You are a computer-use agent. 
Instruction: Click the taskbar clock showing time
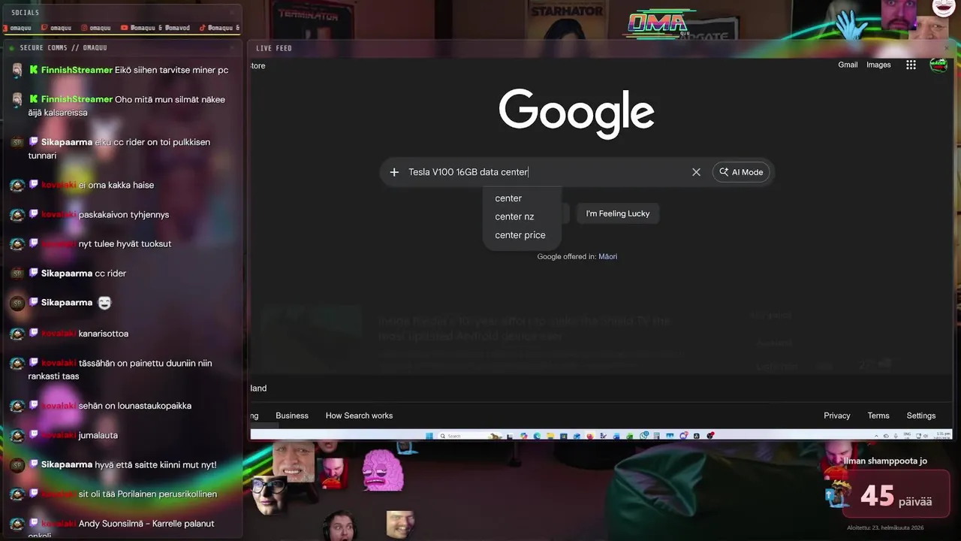tap(942, 436)
